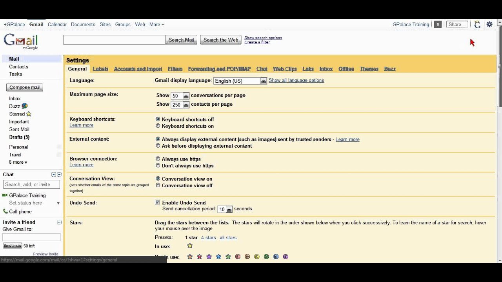Select the red star under Not in use
Screen dimensions: 502x282
click(199, 257)
